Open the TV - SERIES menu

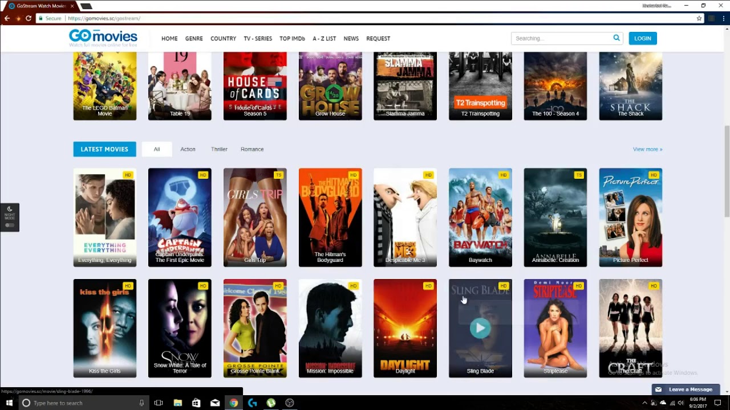click(x=258, y=38)
